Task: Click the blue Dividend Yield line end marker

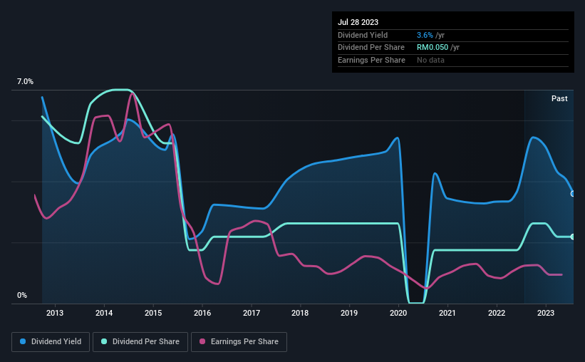Action: tap(573, 194)
